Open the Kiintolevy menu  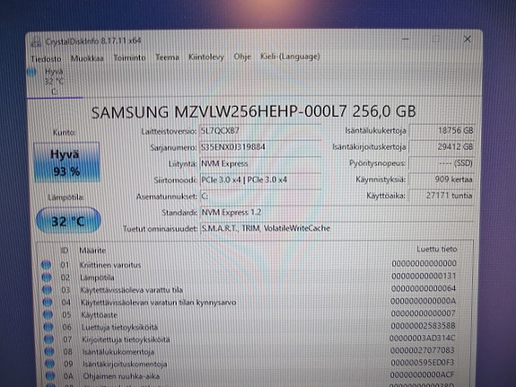(x=206, y=57)
